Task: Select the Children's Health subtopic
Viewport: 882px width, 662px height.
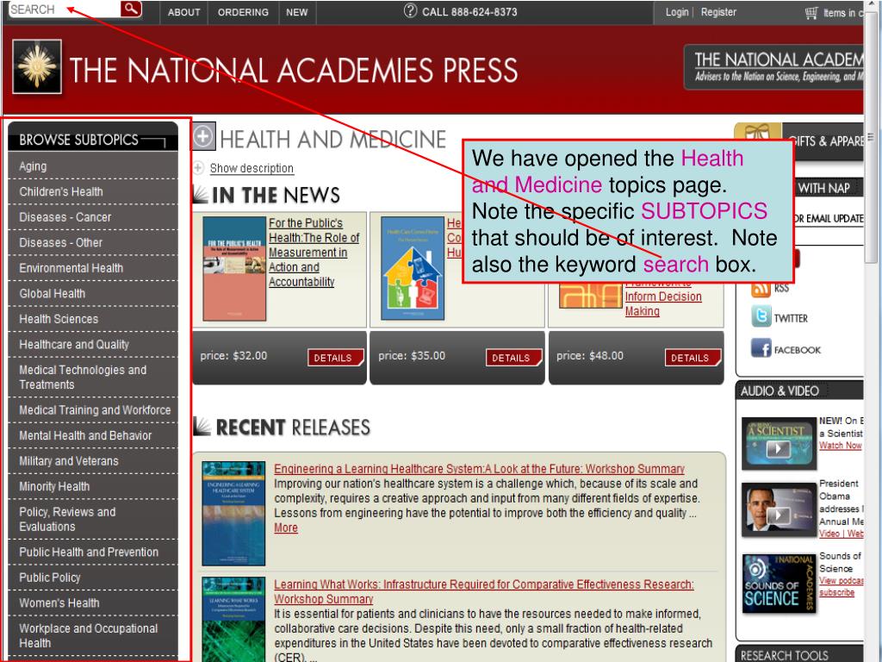Action: coord(93,191)
